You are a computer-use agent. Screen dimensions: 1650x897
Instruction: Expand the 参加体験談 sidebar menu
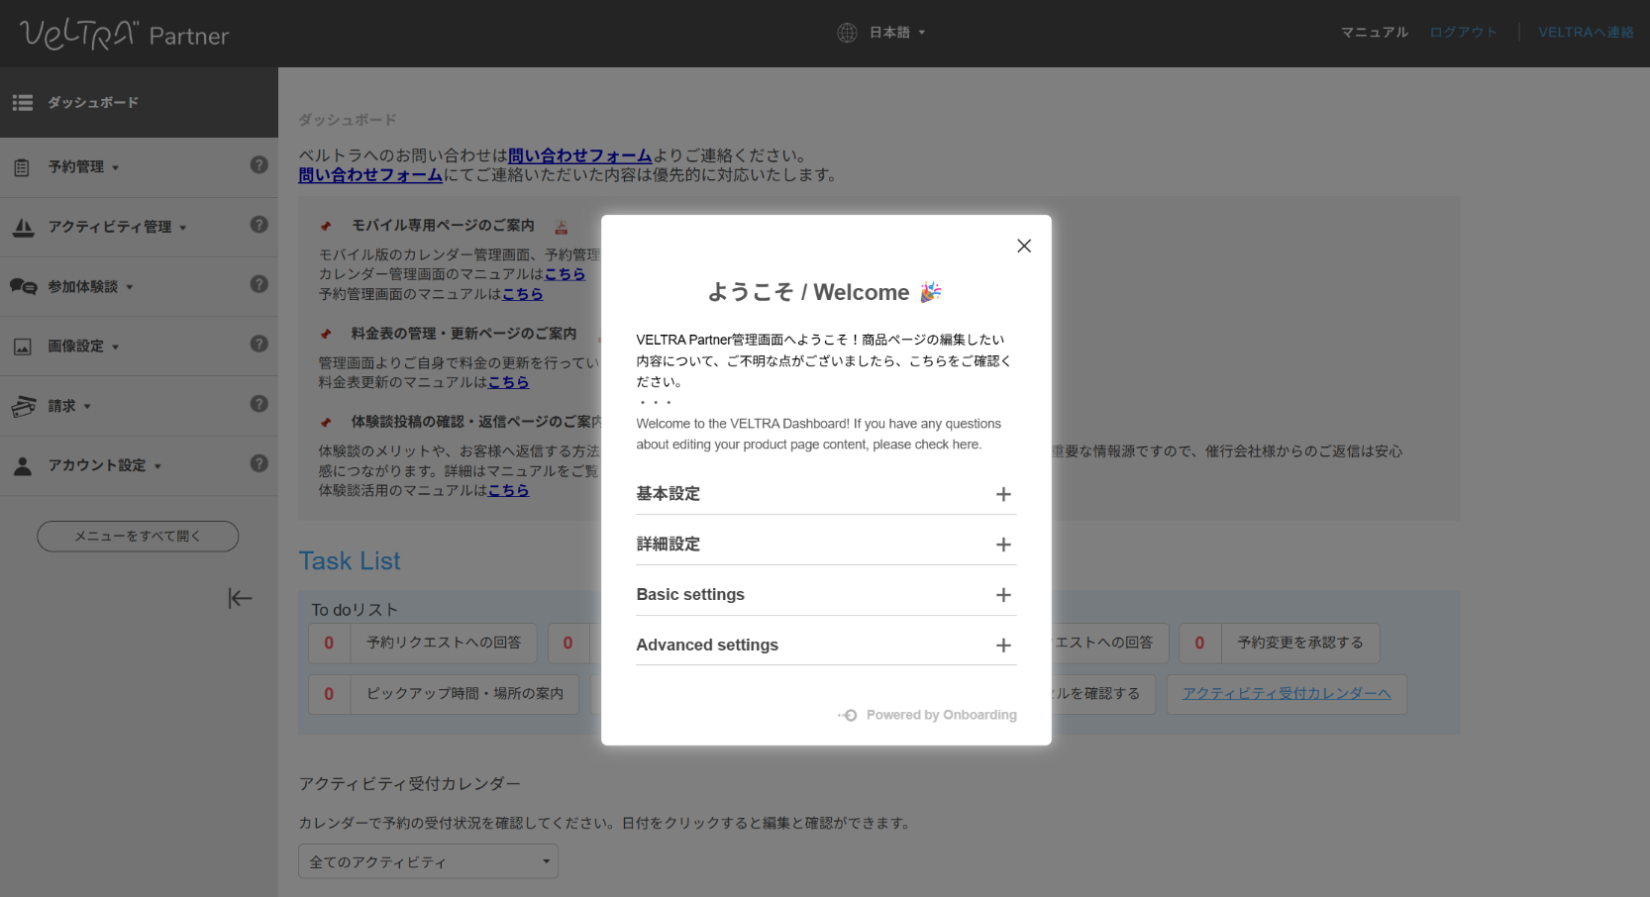tap(90, 287)
